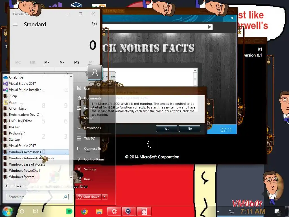Image resolution: width=289 pixels, height=217 pixels.
Task: Open Calculator history panel icon
Action: (94, 24)
